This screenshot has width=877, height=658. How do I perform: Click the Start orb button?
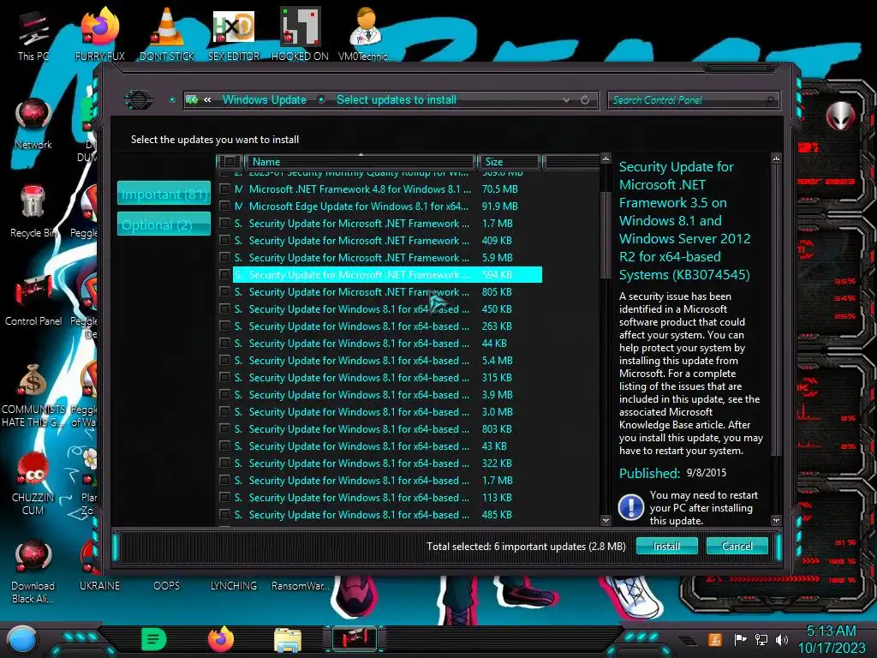22,639
